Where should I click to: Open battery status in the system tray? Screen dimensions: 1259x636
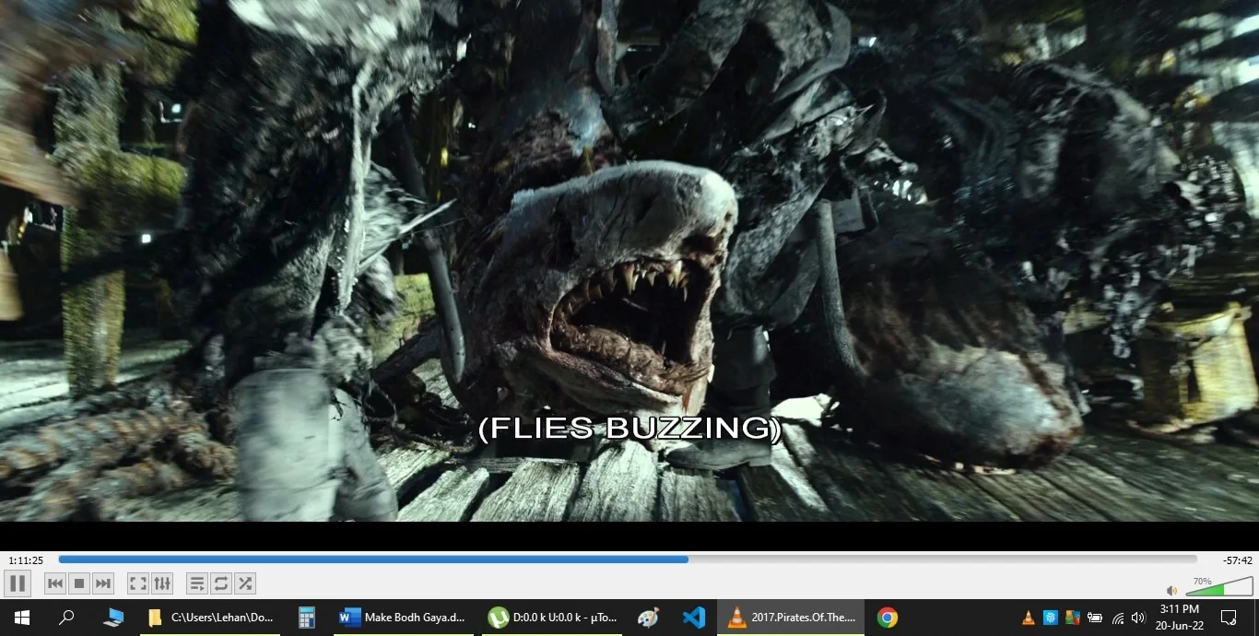(1095, 618)
